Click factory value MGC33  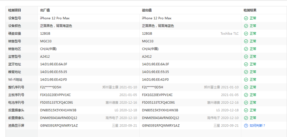(x=46, y=41)
